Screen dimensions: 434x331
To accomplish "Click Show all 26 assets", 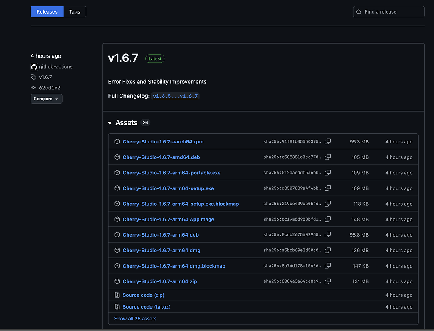I will tap(135, 319).
